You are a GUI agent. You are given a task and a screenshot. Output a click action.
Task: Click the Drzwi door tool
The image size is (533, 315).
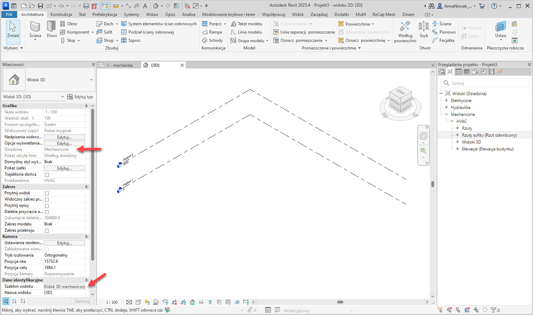pyautogui.click(x=52, y=29)
